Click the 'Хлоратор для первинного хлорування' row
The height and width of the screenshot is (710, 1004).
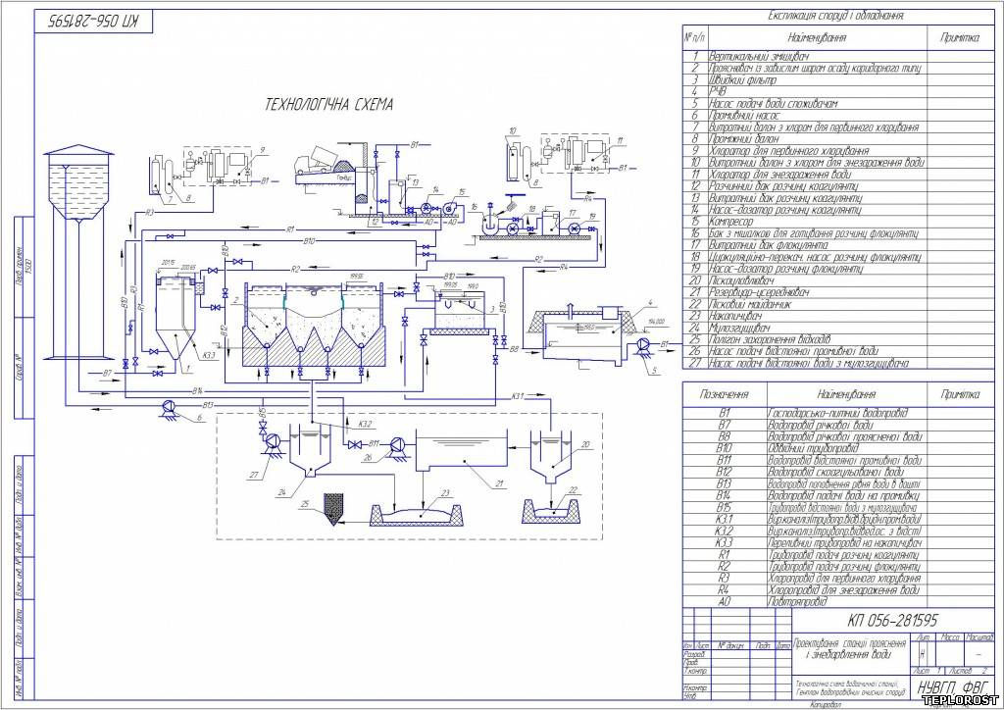(840, 151)
